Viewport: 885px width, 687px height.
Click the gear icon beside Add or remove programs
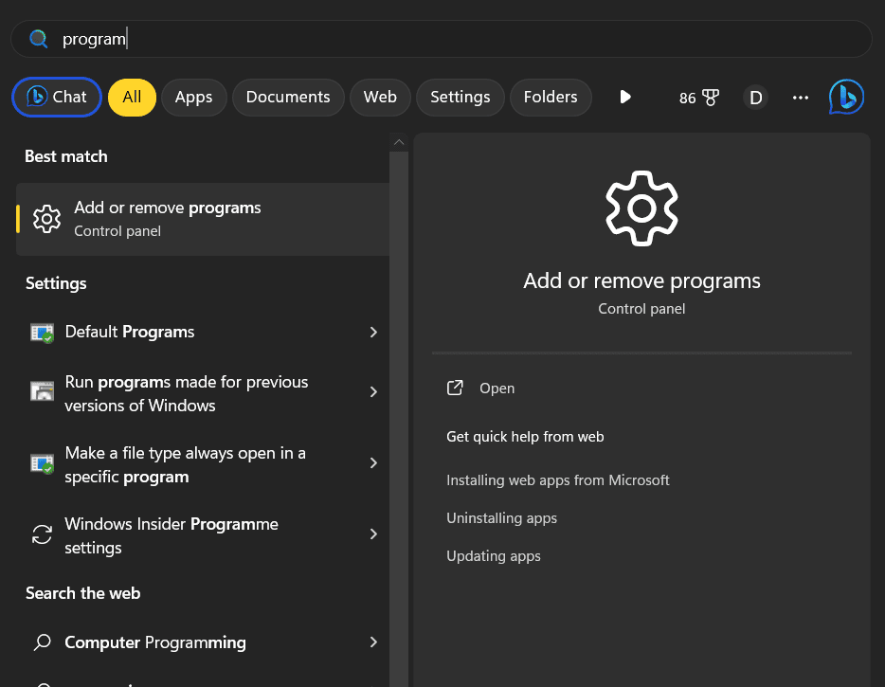(x=46, y=219)
